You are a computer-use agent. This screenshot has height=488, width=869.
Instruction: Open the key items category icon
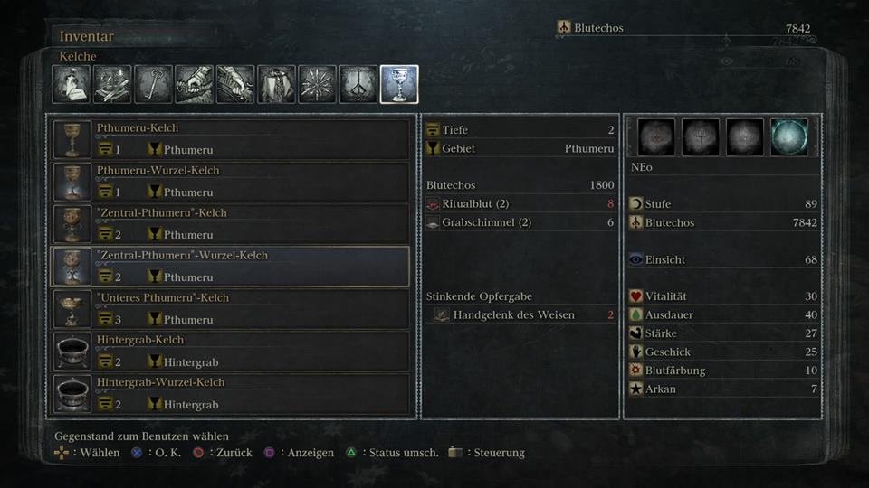pos(154,85)
